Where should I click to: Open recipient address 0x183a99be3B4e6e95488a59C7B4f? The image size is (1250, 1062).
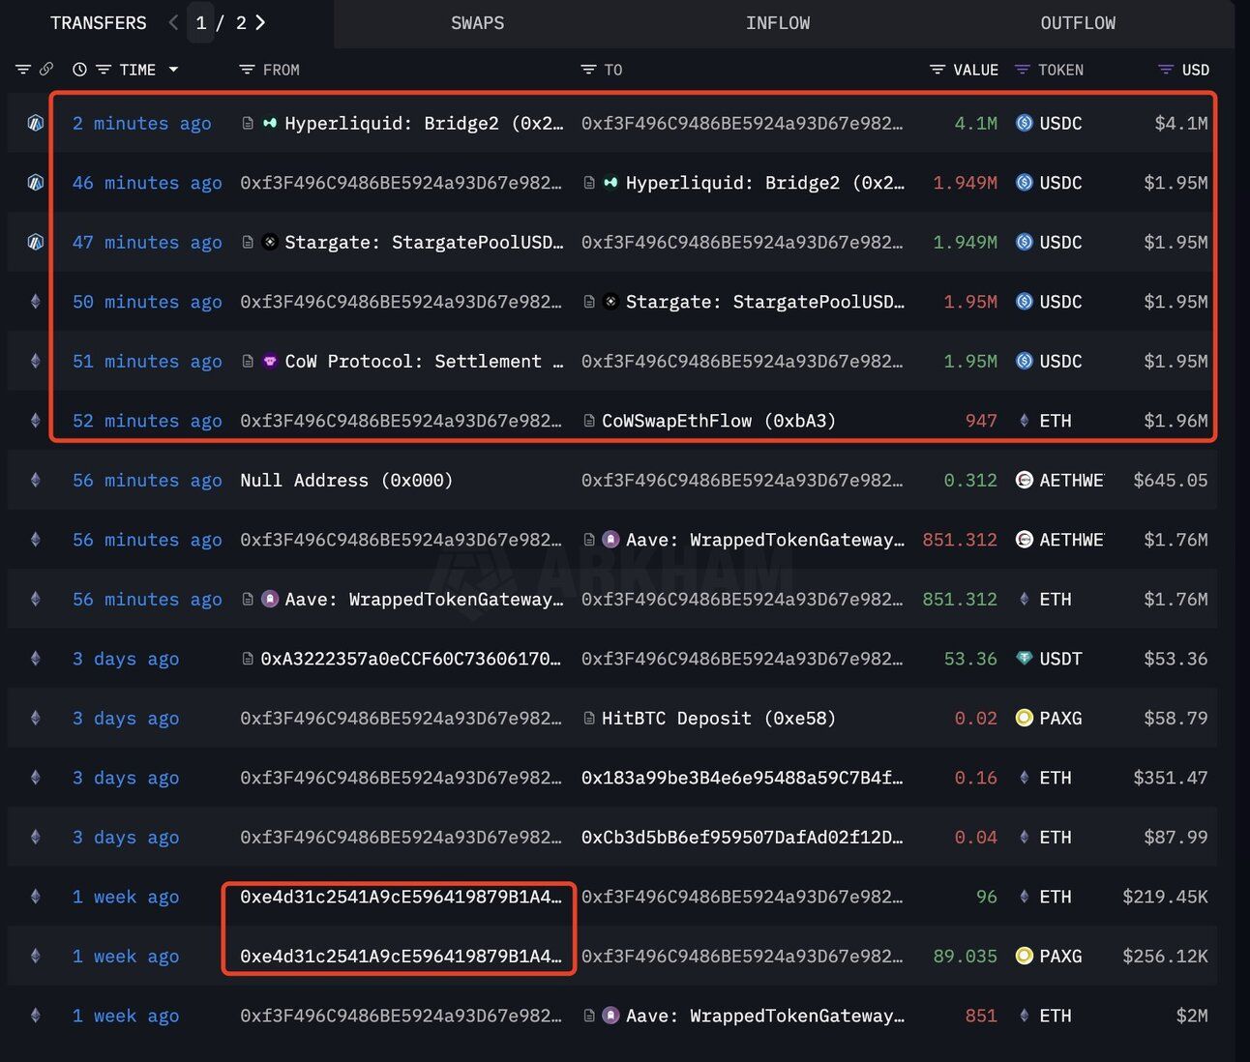pos(742,778)
